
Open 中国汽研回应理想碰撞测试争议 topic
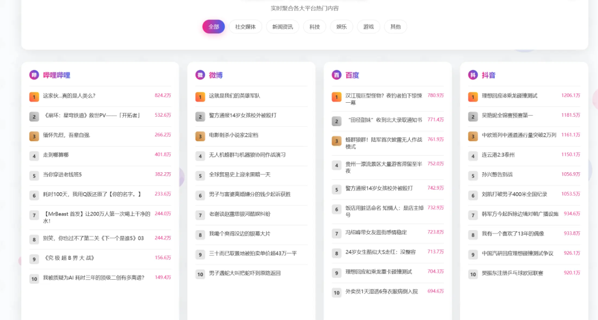pos(517,253)
